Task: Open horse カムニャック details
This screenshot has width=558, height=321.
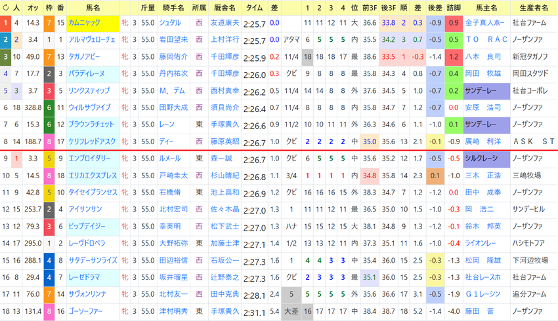Action: (84, 23)
